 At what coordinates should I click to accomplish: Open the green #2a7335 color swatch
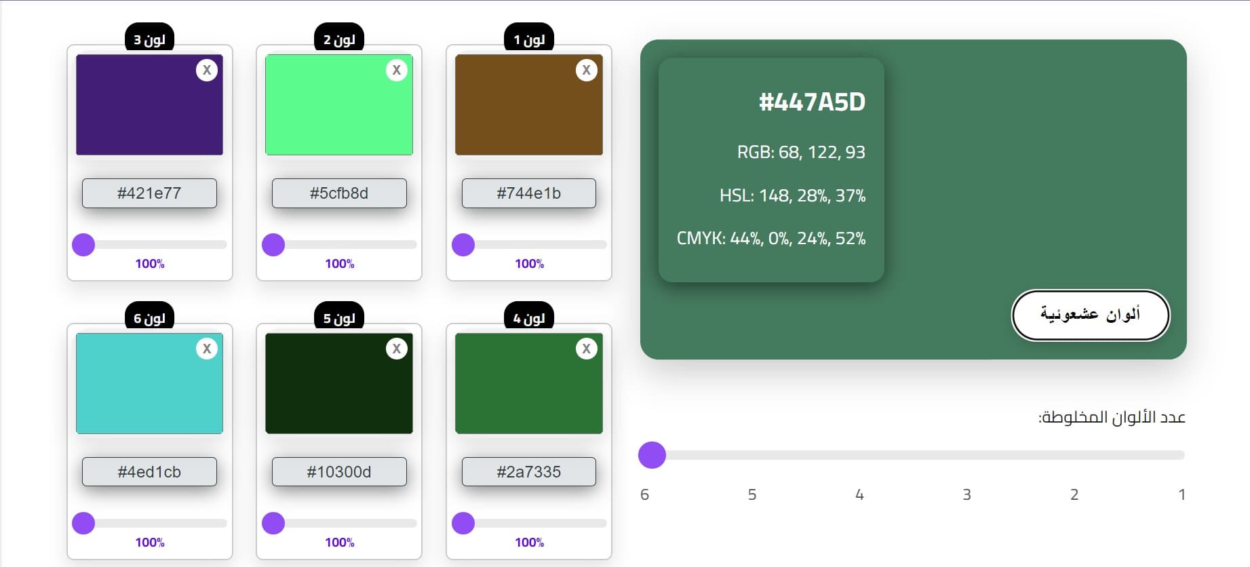click(529, 383)
